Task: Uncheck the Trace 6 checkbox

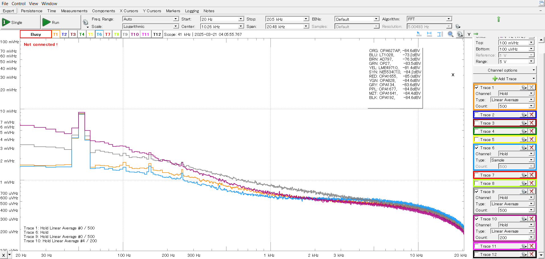Action: pyautogui.click(x=476, y=148)
